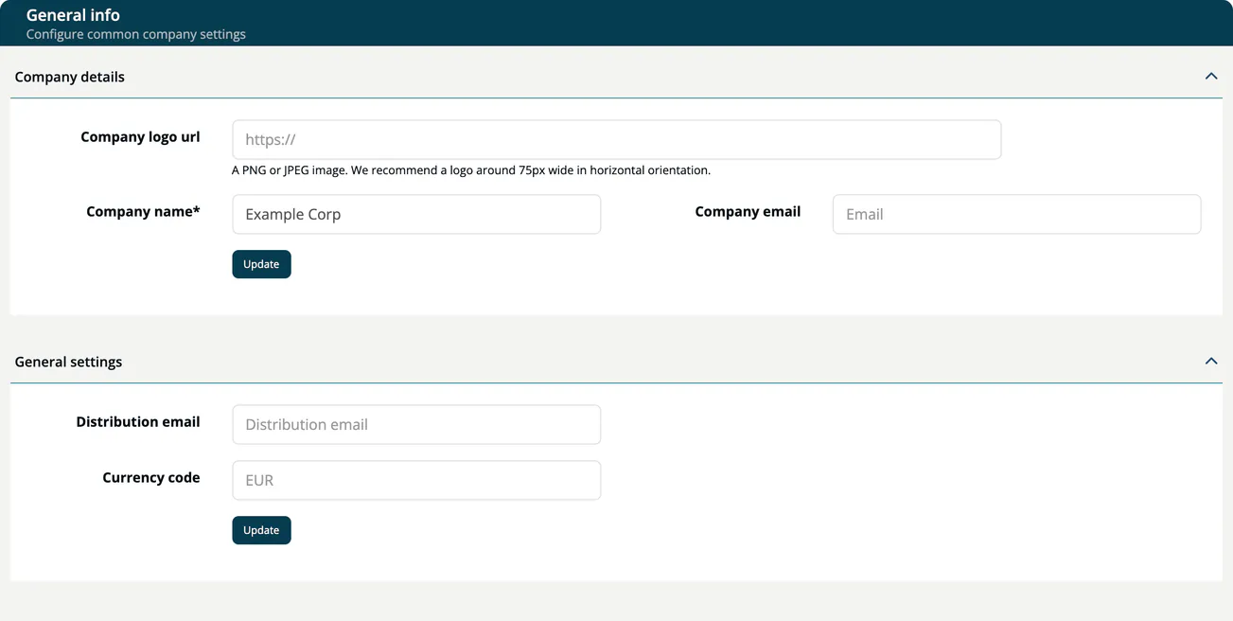Collapse the Company details section chevron
This screenshot has height=621, width=1233.
tap(1210, 76)
